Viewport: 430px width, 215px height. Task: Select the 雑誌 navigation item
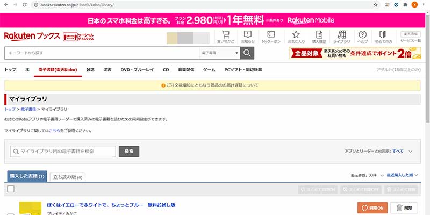(90, 70)
